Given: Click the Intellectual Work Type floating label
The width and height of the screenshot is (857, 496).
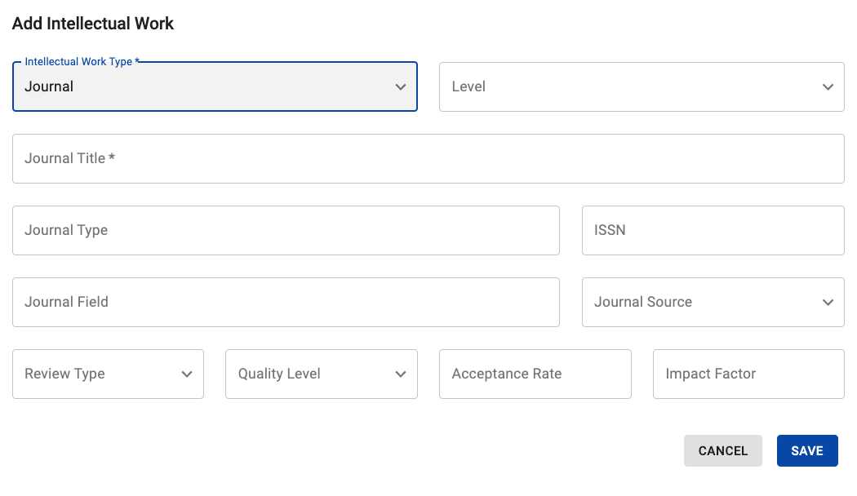Looking at the screenshot, I should tap(78, 62).
